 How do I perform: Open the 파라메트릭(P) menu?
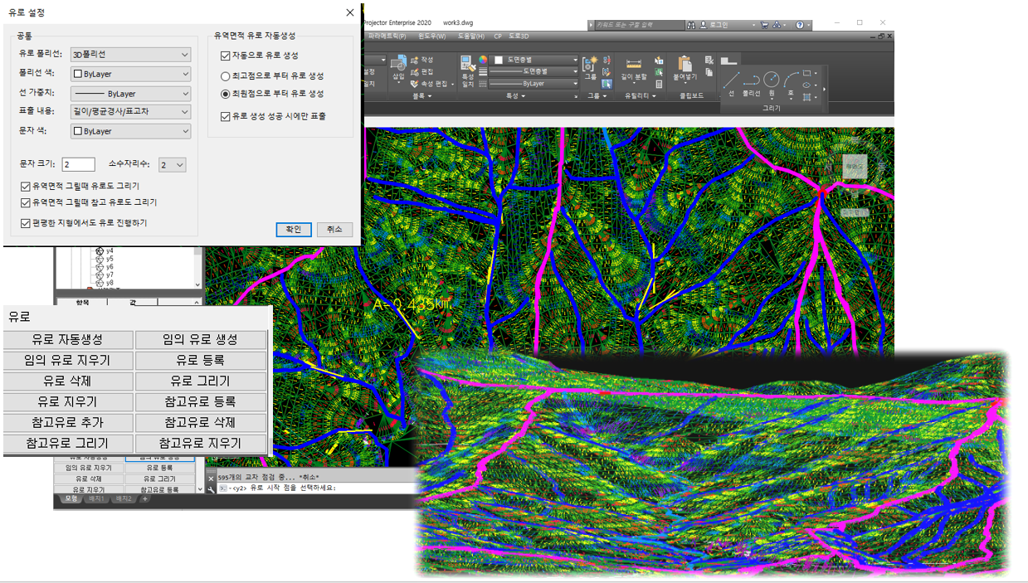387,36
